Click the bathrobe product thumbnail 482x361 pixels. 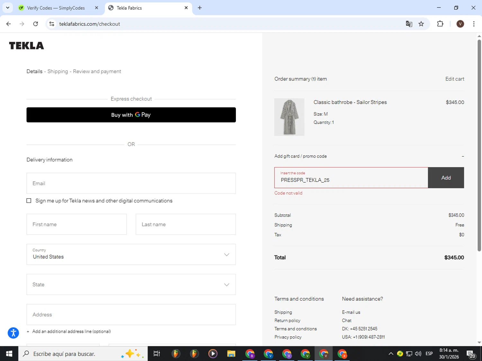[289, 117]
